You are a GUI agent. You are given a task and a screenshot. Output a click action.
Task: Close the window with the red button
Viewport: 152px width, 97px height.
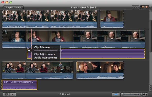[3, 2]
